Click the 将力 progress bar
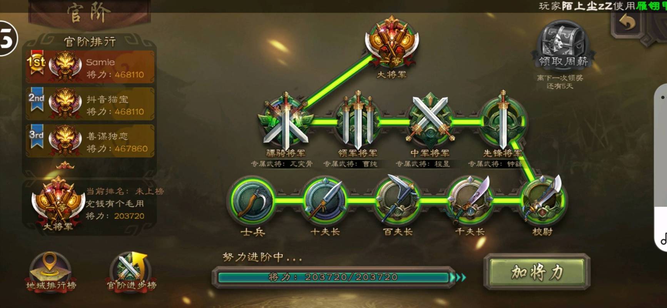 tap(333, 277)
